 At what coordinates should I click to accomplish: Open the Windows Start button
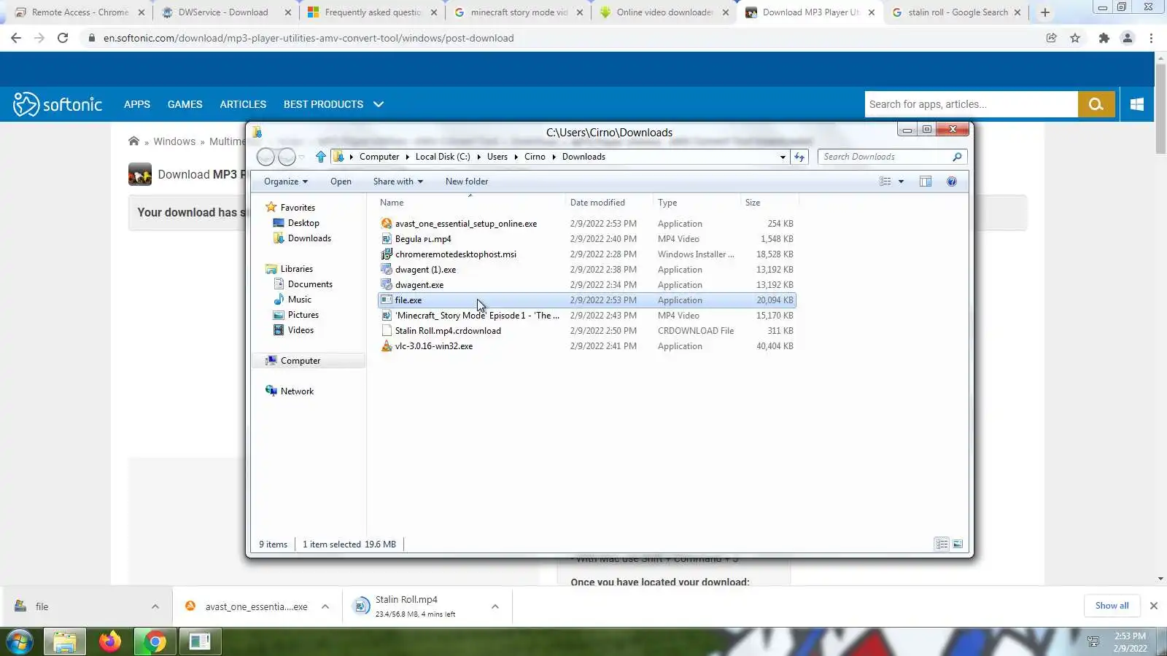20,642
